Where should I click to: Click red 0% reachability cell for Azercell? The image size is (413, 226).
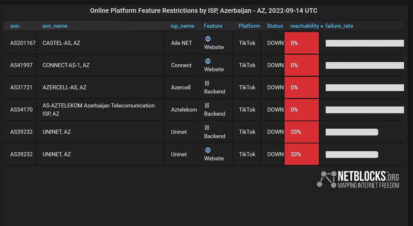301,87
